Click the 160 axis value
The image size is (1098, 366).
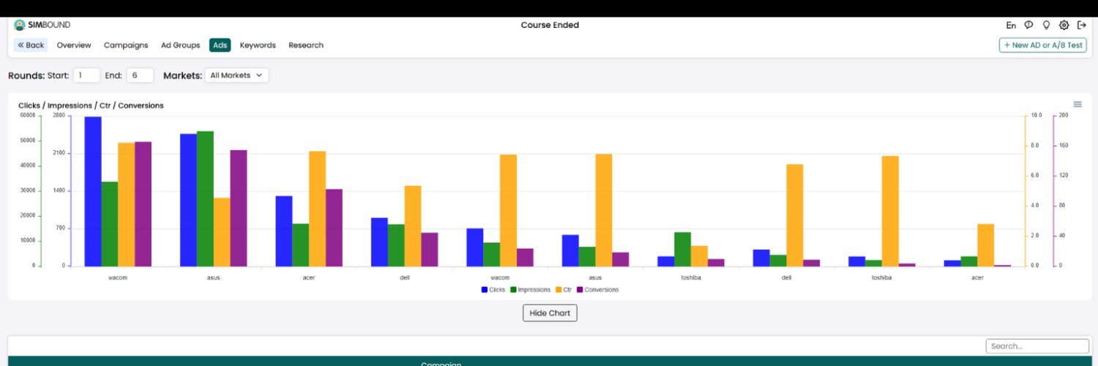1064,146
